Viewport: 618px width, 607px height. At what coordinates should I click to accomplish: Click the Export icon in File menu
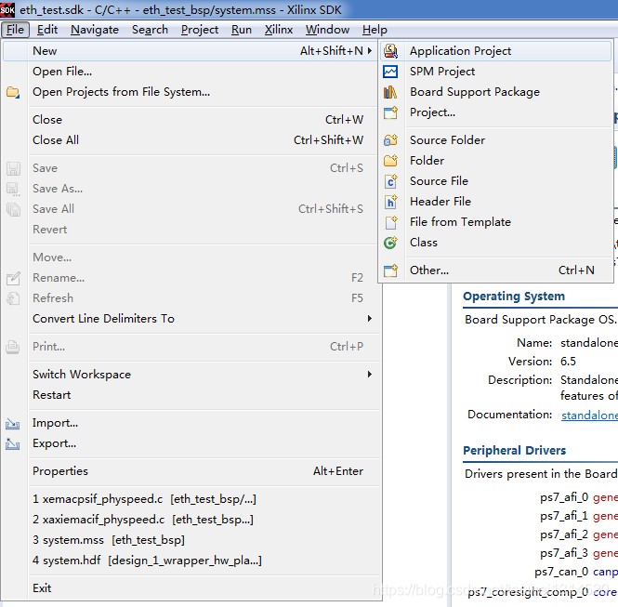pyautogui.click(x=13, y=443)
